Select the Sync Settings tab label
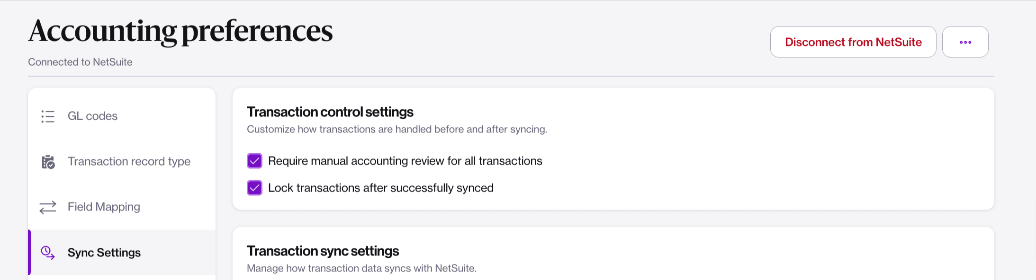The image size is (1036, 280). point(104,253)
